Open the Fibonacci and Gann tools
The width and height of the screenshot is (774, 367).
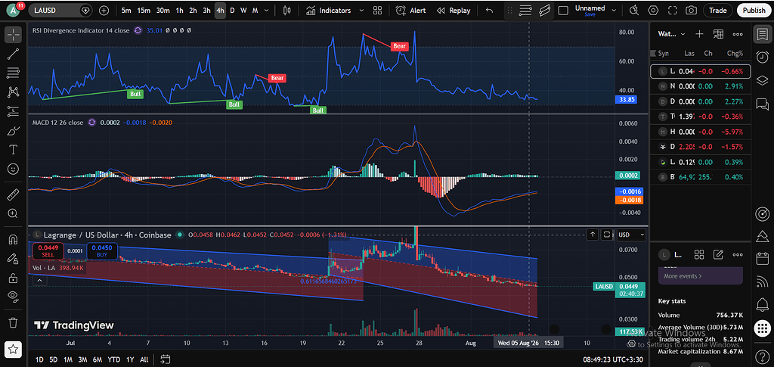pyautogui.click(x=14, y=73)
